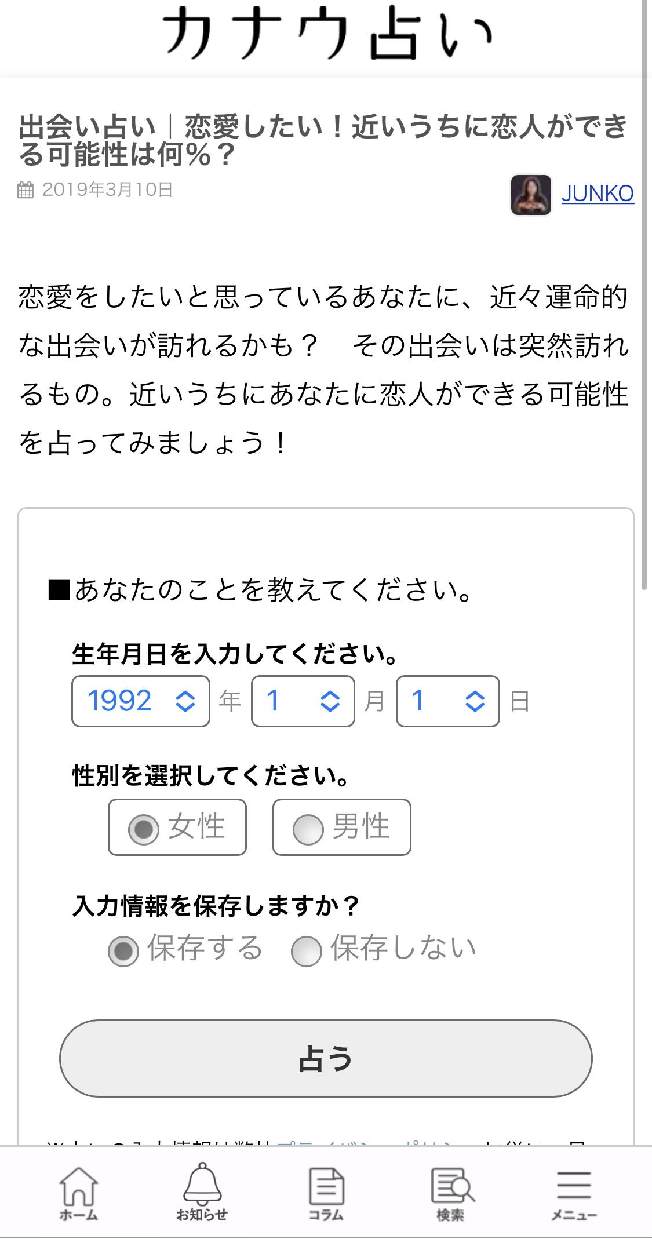Open the JUNKO author link
The image size is (652, 1239).
[x=598, y=194]
